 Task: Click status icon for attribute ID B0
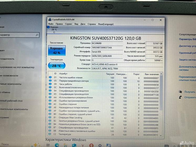click(x=50, y=114)
